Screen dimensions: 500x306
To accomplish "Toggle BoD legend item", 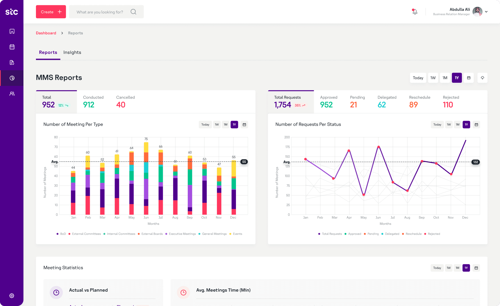I will [x=61, y=234].
